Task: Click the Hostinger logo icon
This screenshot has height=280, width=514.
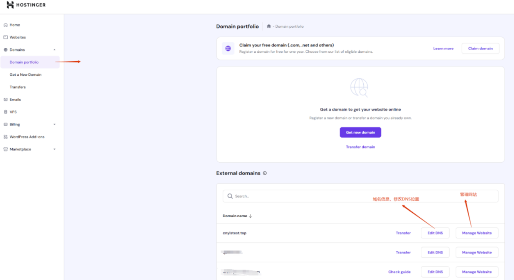Action: pyautogui.click(x=10, y=5)
